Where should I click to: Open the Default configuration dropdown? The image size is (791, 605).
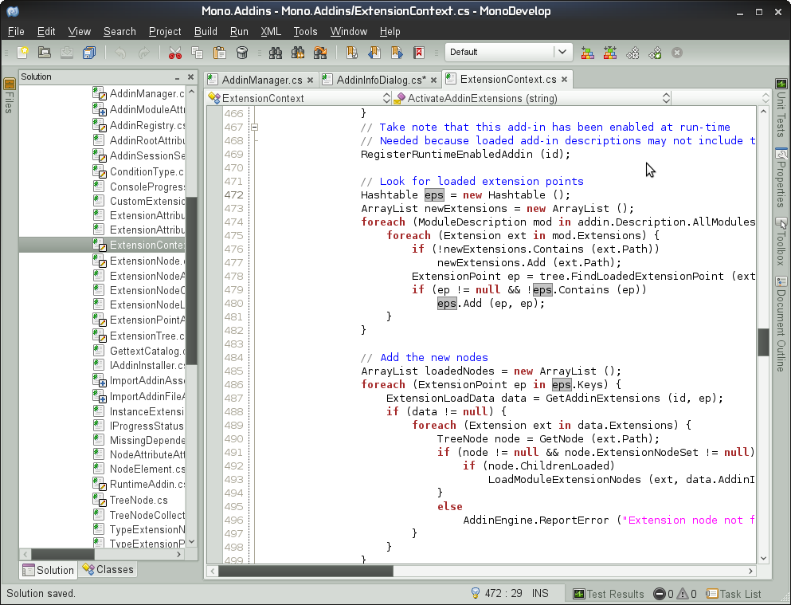coord(508,53)
